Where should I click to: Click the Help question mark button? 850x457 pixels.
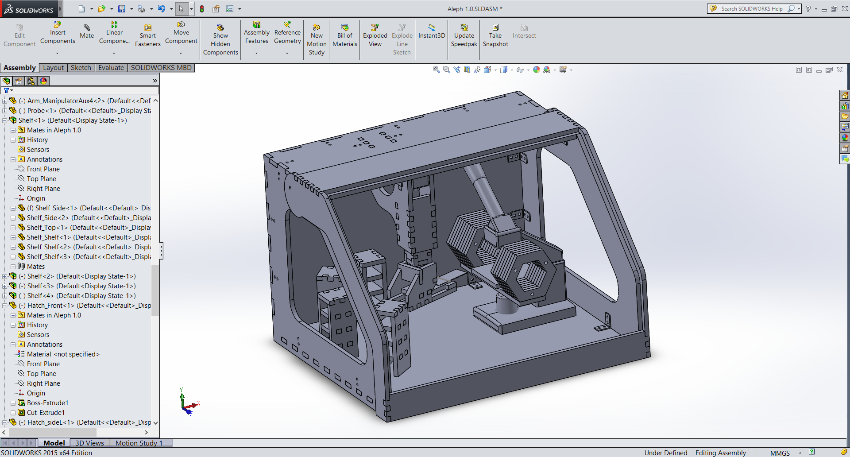pyautogui.click(x=808, y=9)
